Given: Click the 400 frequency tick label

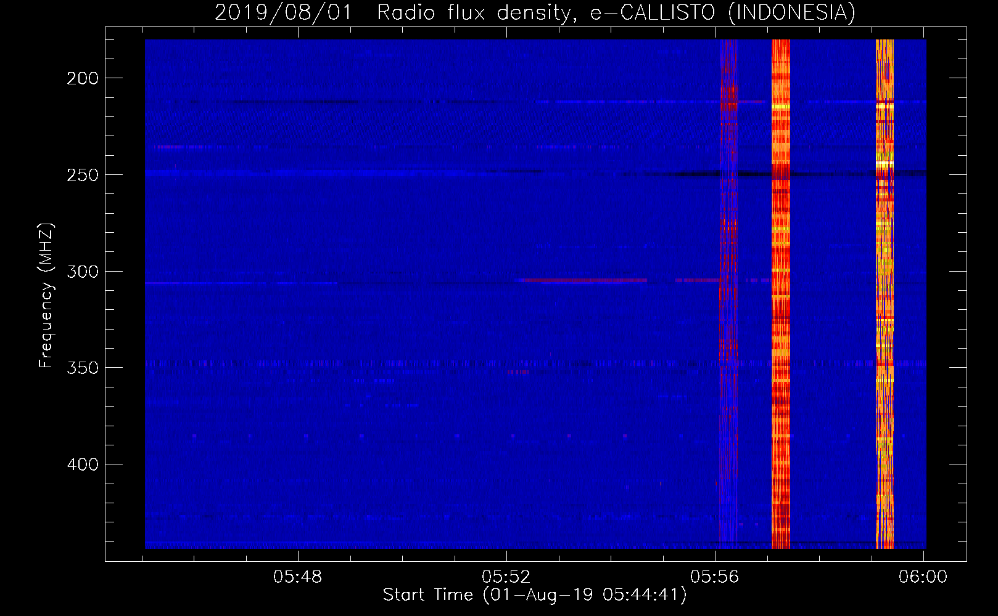Looking at the screenshot, I should coord(83,464).
